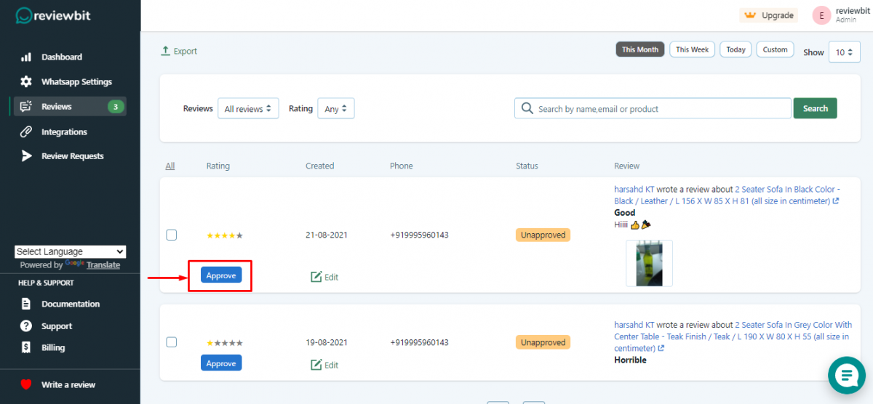The height and width of the screenshot is (404, 873).
Task: Click the Created date 19-08-2021
Action: pos(326,342)
